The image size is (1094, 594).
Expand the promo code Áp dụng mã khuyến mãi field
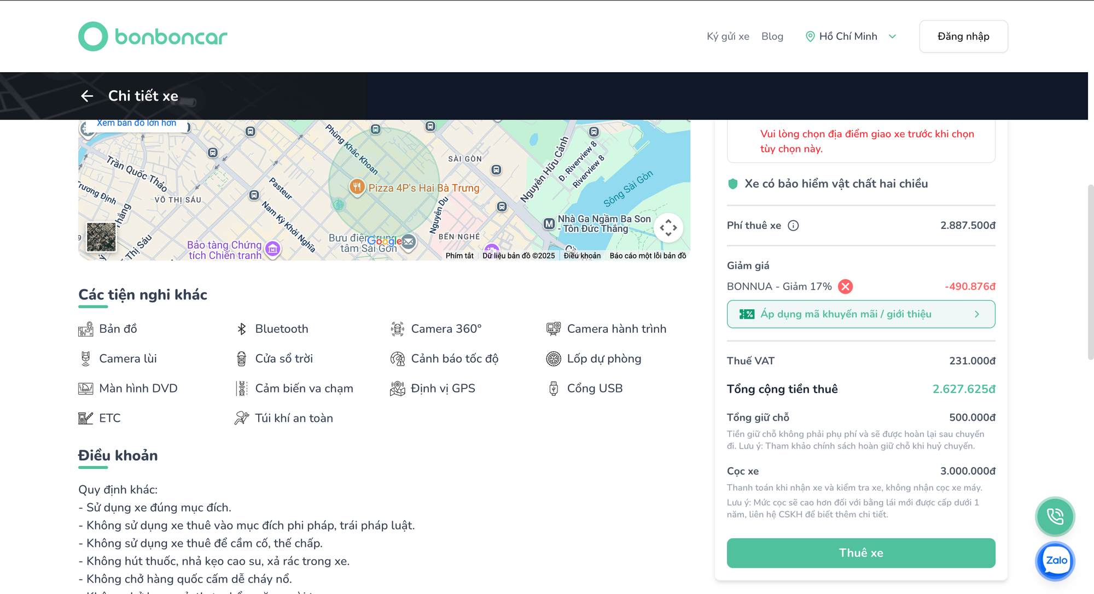pos(860,314)
